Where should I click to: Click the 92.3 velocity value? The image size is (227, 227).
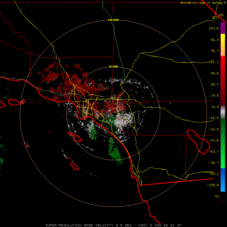[215, 40]
